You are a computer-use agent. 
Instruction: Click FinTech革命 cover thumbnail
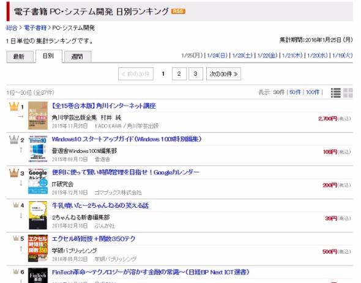click(38, 276)
